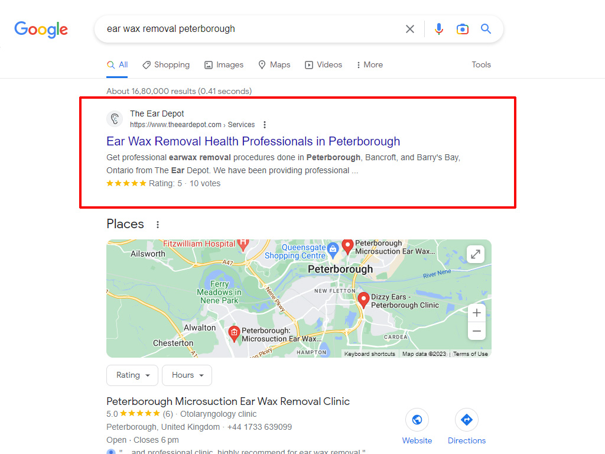605x454 pixels.
Task: Zoom in on the Peterborough map
Action: pyautogui.click(x=477, y=313)
